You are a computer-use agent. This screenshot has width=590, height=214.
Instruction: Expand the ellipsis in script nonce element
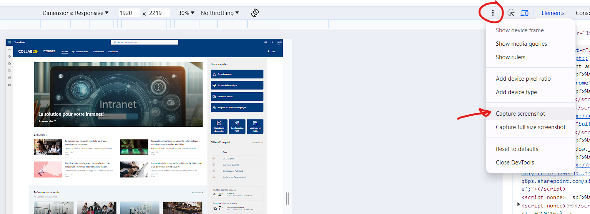point(570,206)
